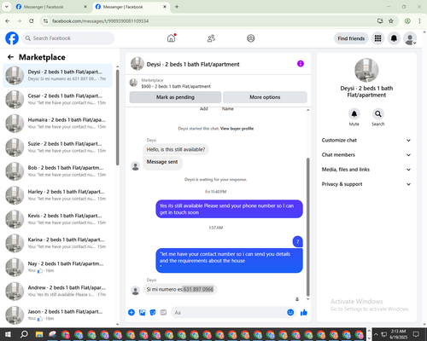The height and width of the screenshot is (341, 427).
Task: Mute this conversation via bell icon
Action: point(354,114)
